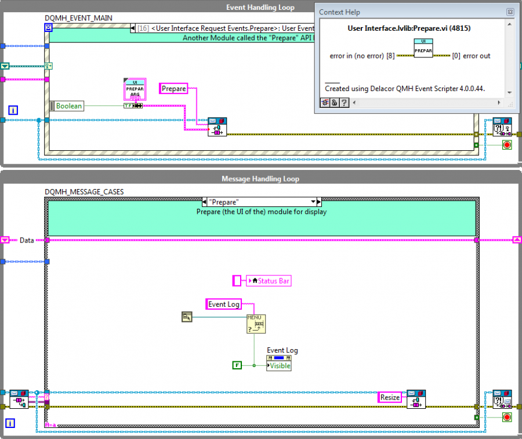
Task: Select the enqueue message VI in Event Handling Loop
Action: [x=217, y=127]
